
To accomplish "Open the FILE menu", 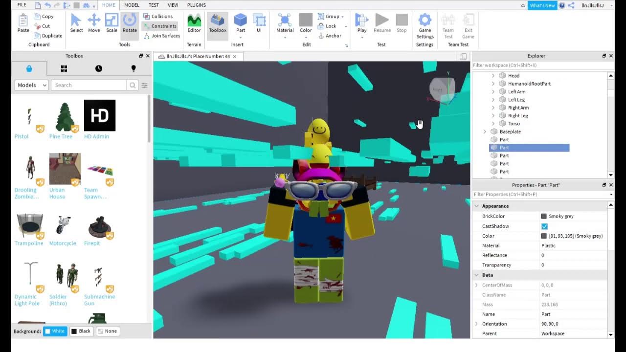I will pos(22,5).
